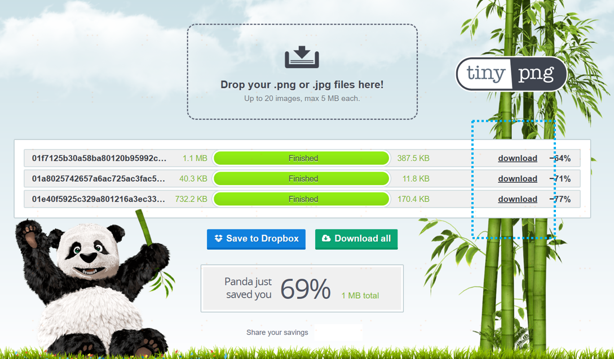Click the upload tray icon in drop zone
This screenshot has height=359, width=614.
[x=302, y=57]
